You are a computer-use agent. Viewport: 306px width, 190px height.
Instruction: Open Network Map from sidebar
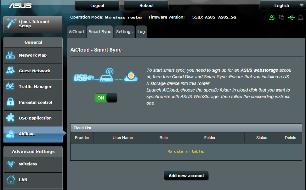tap(33, 55)
